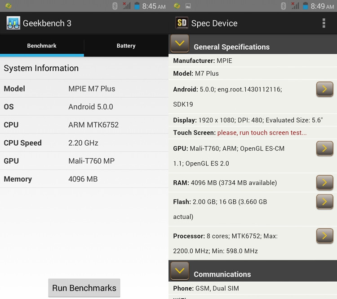Screen dimensions: 337x299
Task: Switch to the Battery tab
Action: [126, 46]
